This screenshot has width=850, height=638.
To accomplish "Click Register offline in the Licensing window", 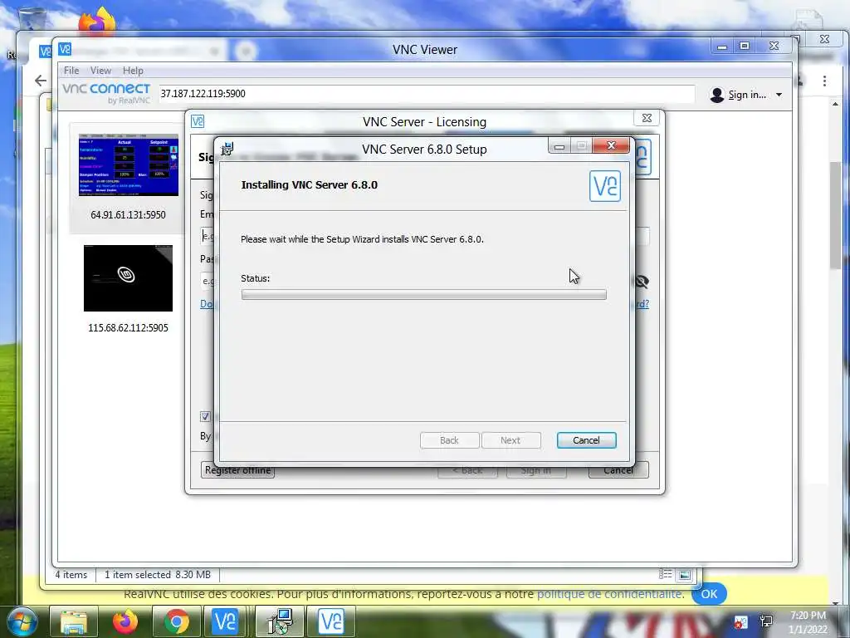I will click(x=237, y=470).
